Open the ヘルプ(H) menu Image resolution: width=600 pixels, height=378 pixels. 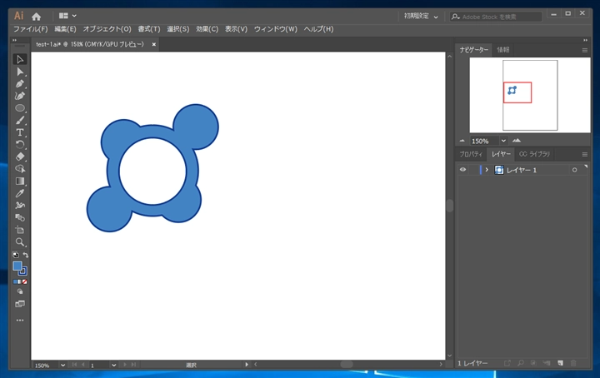pyautogui.click(x=318, y=29)
